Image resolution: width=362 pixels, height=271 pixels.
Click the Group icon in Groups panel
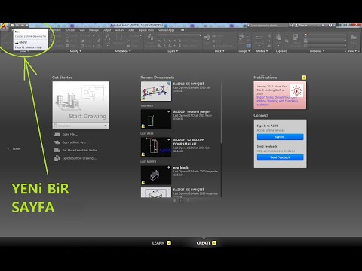click(241, 37)
